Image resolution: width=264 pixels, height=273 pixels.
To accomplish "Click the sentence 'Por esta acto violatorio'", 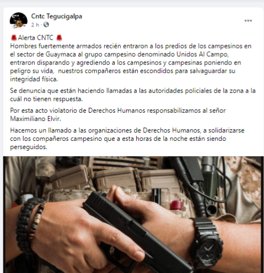I will (117, 114).
